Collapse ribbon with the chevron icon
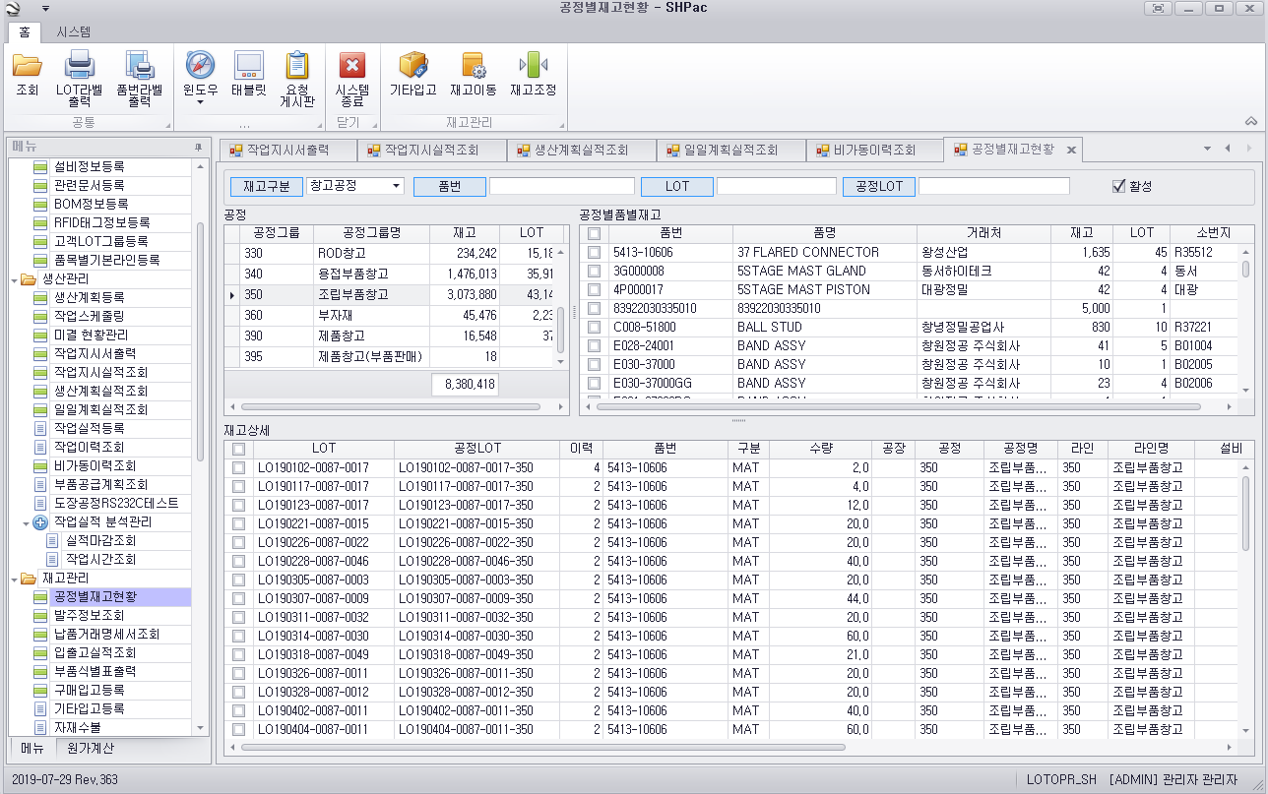 pos(1251,122)
